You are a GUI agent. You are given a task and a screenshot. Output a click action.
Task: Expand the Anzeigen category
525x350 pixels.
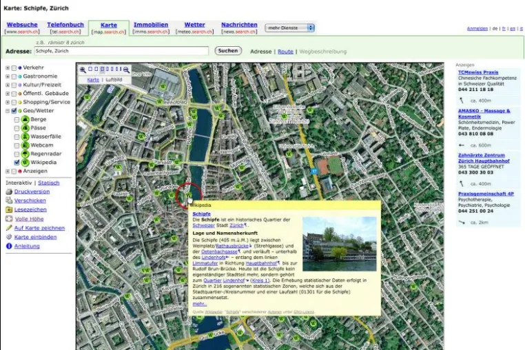(8, 171)
